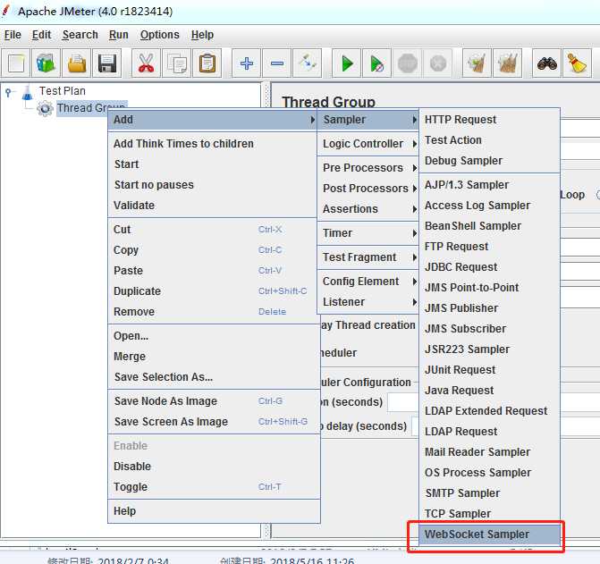Expand the Config Element submenu
Viewport: 600px width, 564px height.
coord(368,282)
